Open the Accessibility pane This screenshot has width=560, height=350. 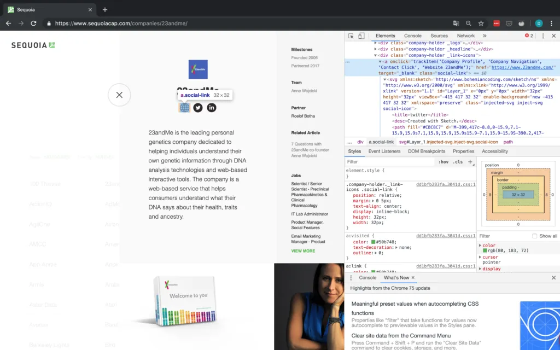494,151
